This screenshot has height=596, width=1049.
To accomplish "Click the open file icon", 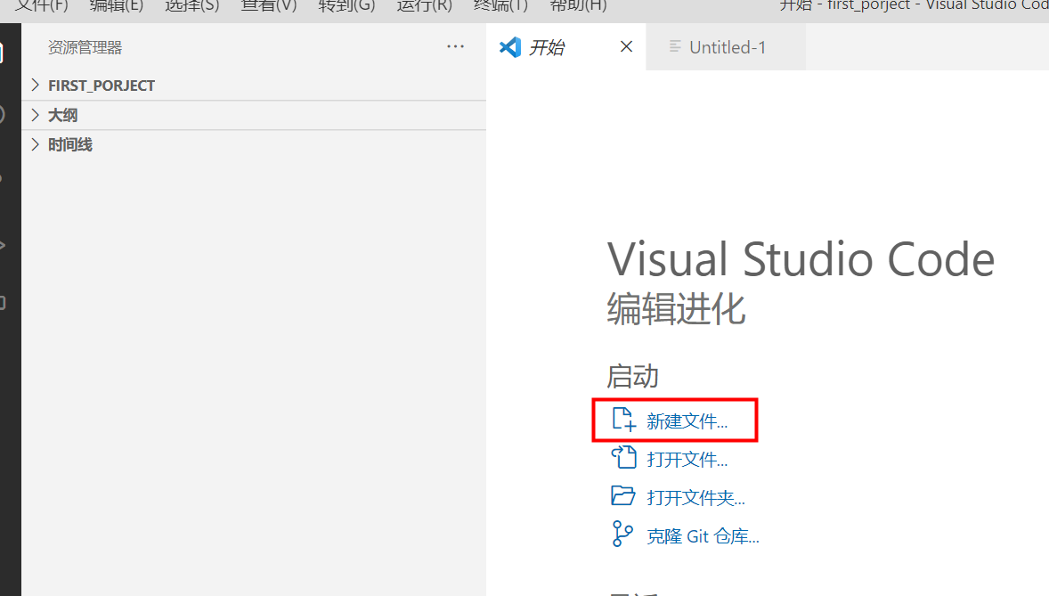I will (x=623, y=457).
